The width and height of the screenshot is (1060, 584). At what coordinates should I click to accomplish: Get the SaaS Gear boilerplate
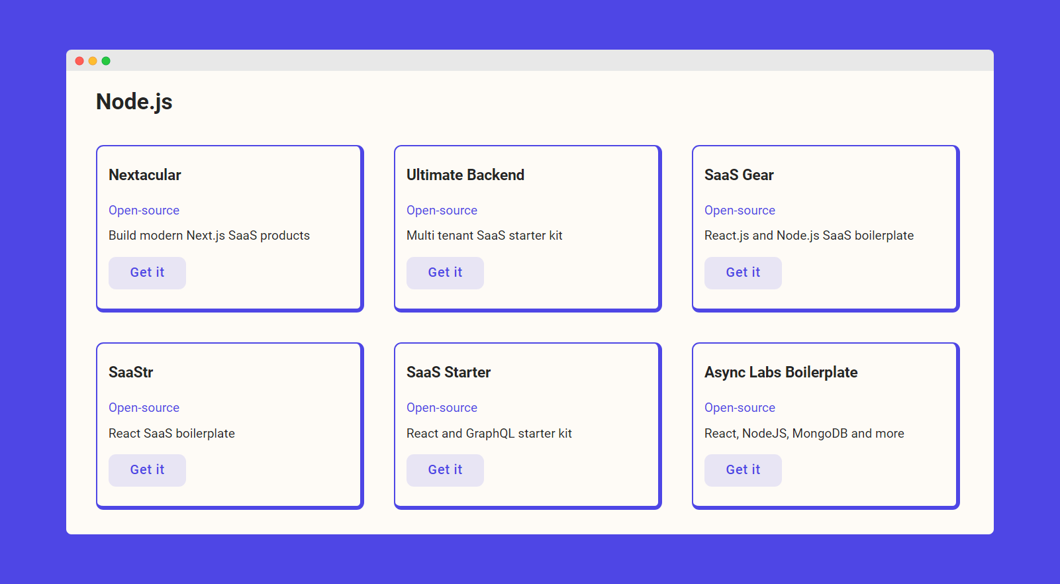743,273
